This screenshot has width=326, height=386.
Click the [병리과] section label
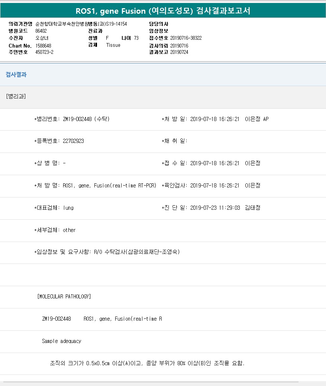(x=16, y=96)
